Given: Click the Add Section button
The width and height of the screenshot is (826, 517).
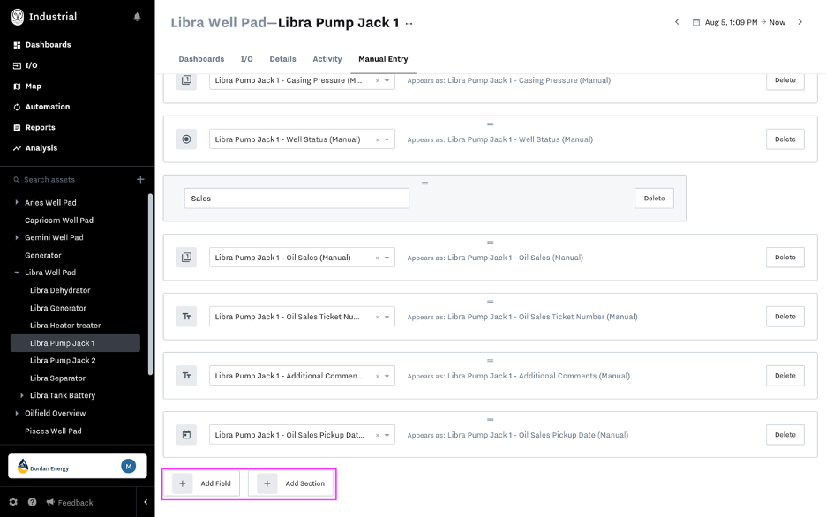Looking at the screenshot, I should [291, 483].
